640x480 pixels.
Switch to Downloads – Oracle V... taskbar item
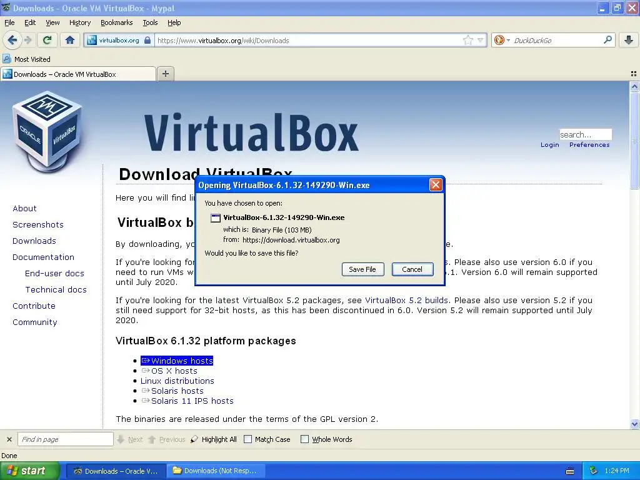116,471
